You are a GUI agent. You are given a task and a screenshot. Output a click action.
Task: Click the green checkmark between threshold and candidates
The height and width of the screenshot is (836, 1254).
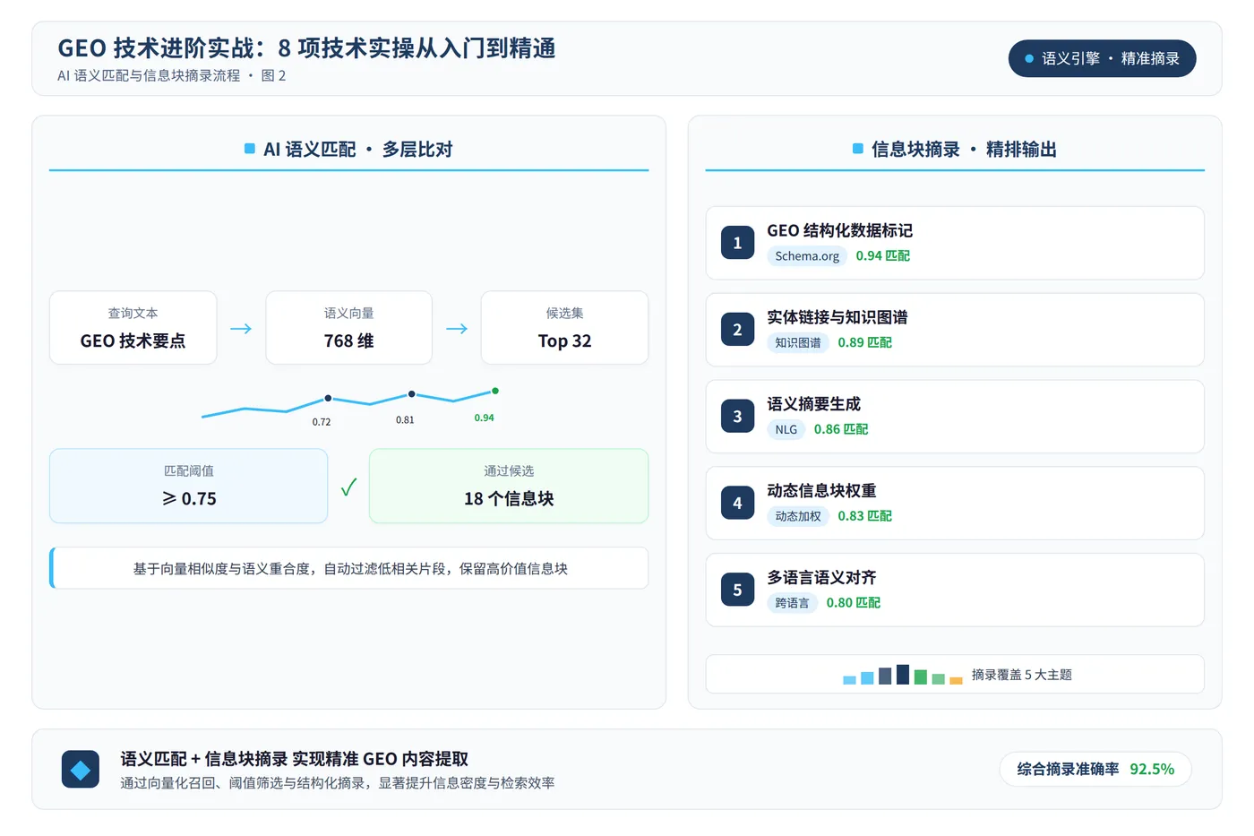348,487
